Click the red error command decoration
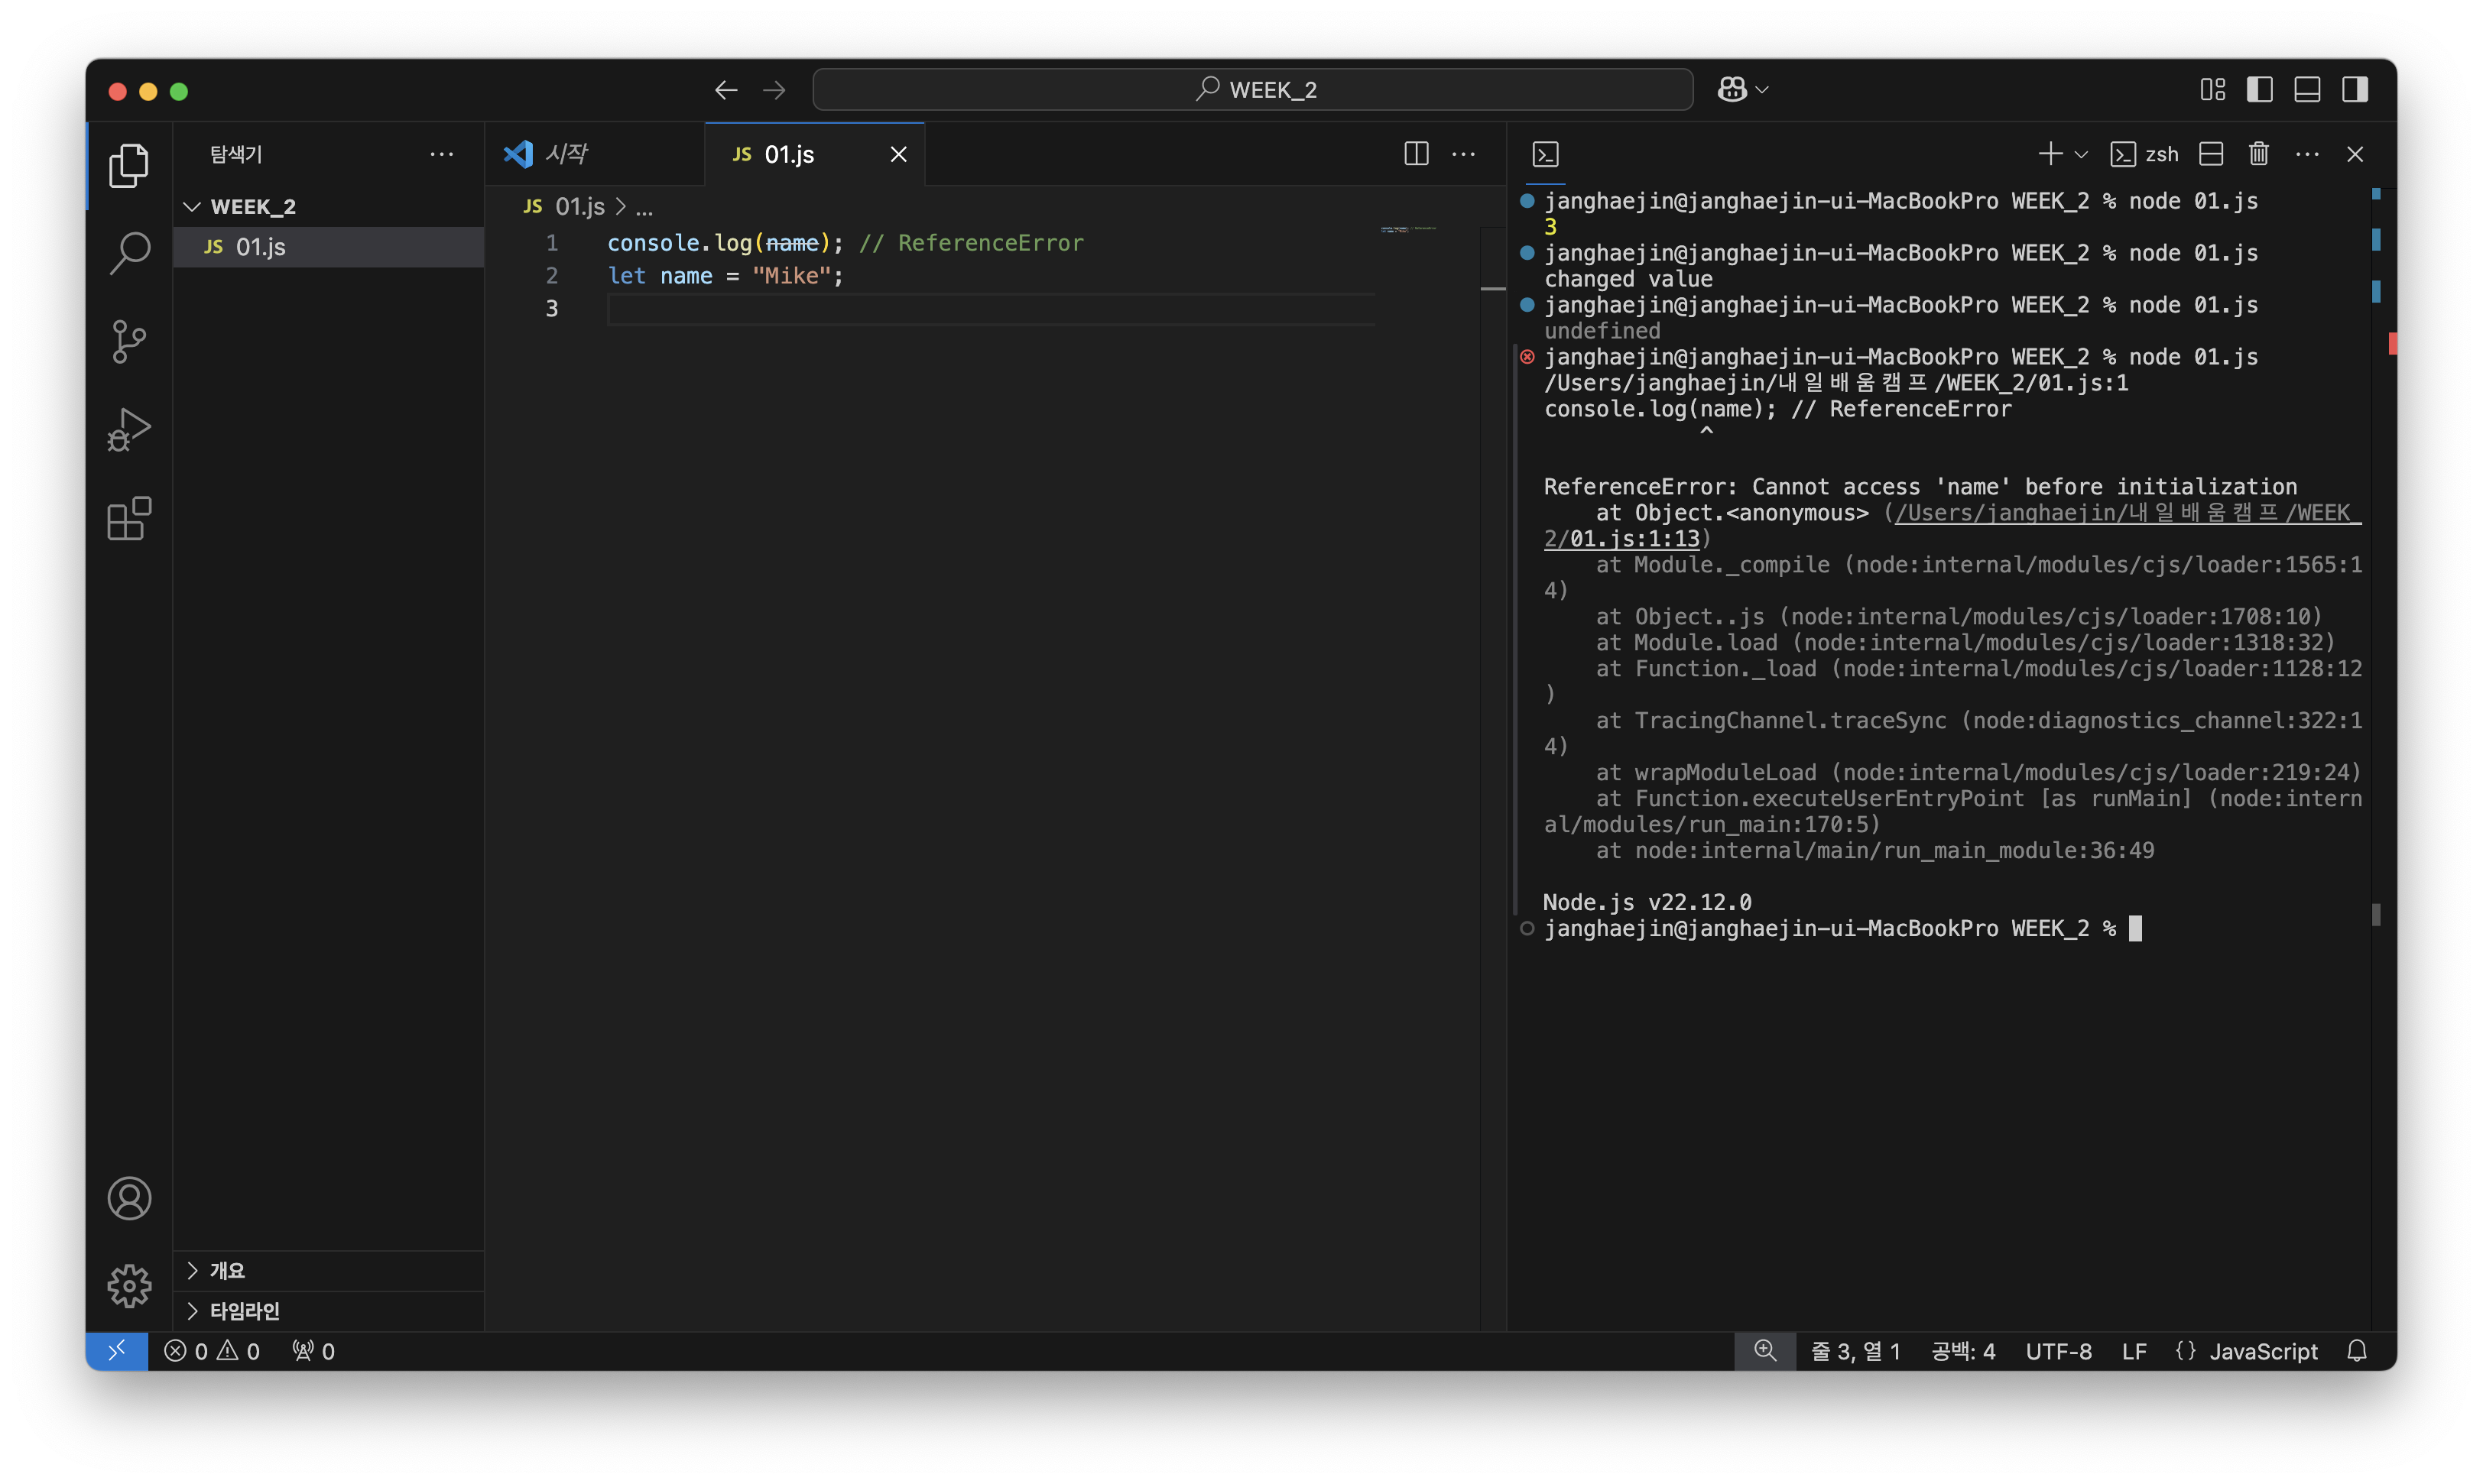The image size is (2483, 1484). [1527, 357]
